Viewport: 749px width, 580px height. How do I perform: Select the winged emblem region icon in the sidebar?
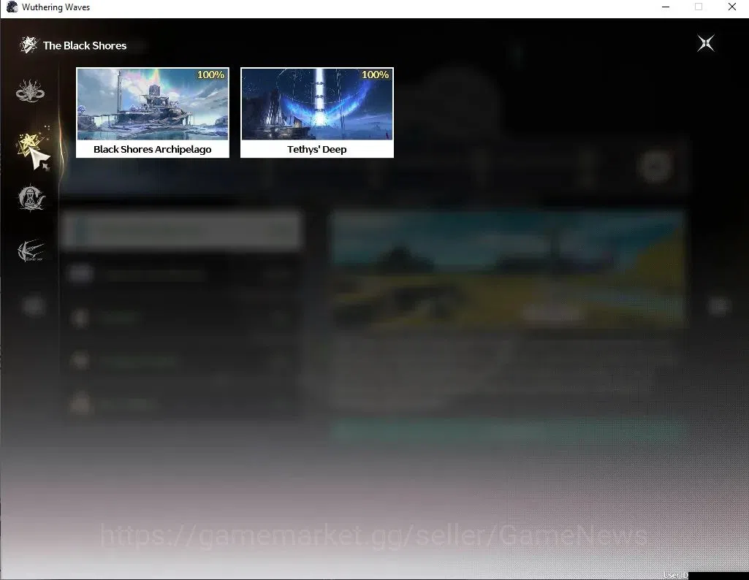[x=31, y=250]
